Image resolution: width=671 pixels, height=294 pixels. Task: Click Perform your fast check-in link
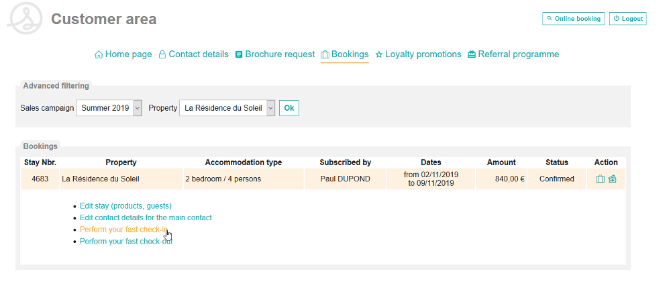tap(123, 230)
